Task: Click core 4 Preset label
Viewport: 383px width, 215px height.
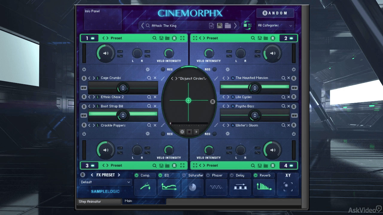Action: pyautogui.click(x=212, y=165)
